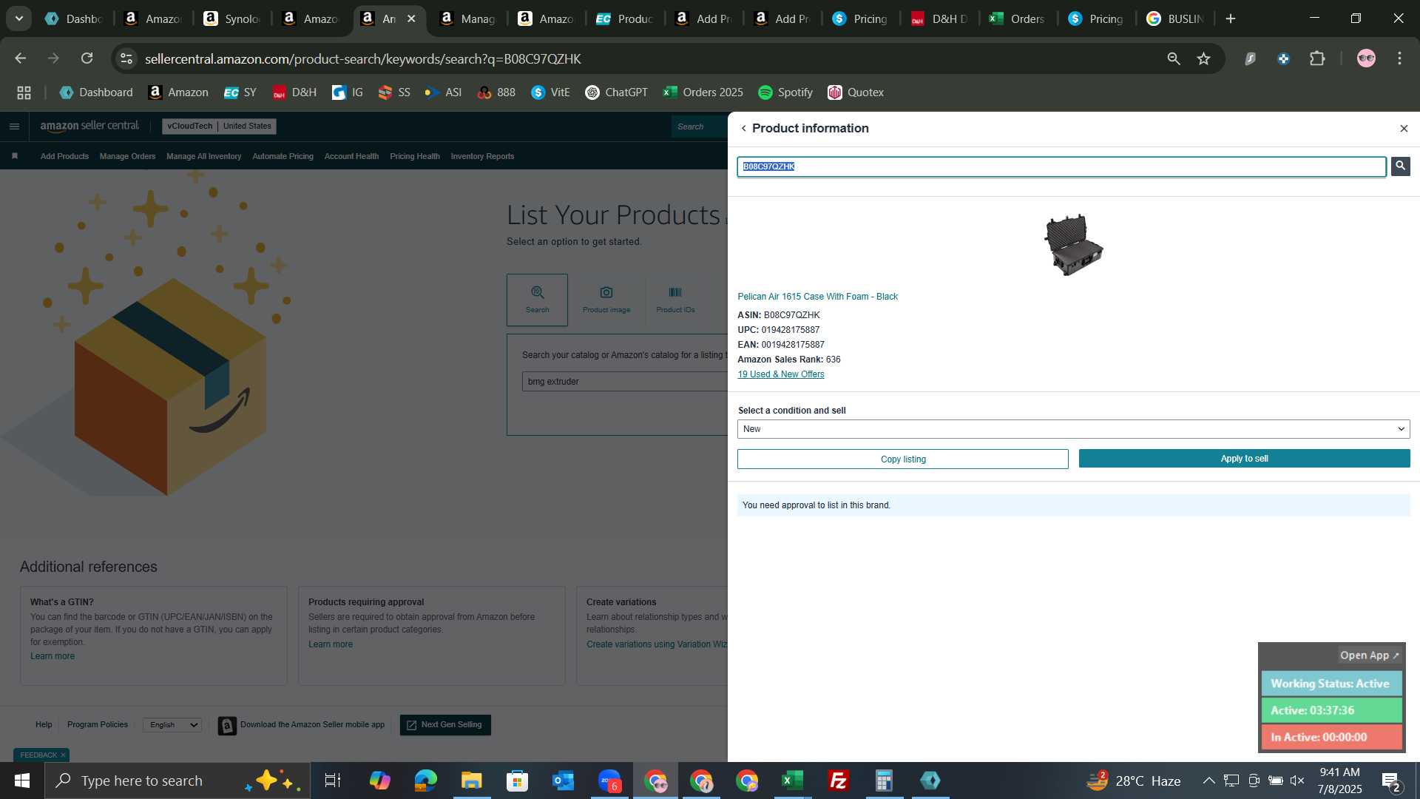Open Windows Task View icon
The image size is (1420, 799).
pos(333,781)
